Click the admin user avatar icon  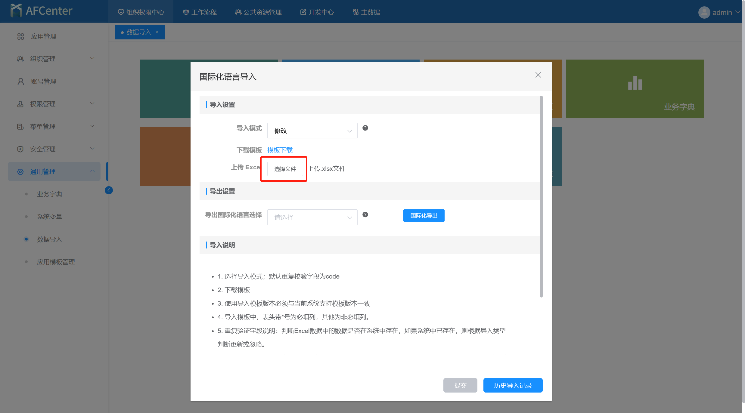(704, 12)
